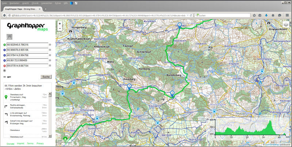Viewport: 292px width, 147px height.
Task: Open the Imprint link
Action: [x=21, y=143]
